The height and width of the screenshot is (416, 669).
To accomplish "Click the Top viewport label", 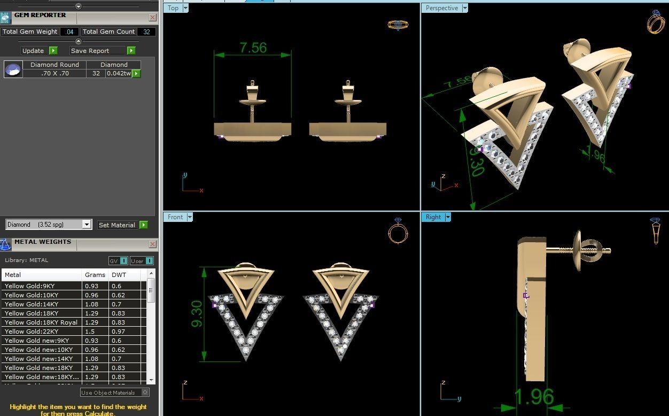I will point(173,8).
